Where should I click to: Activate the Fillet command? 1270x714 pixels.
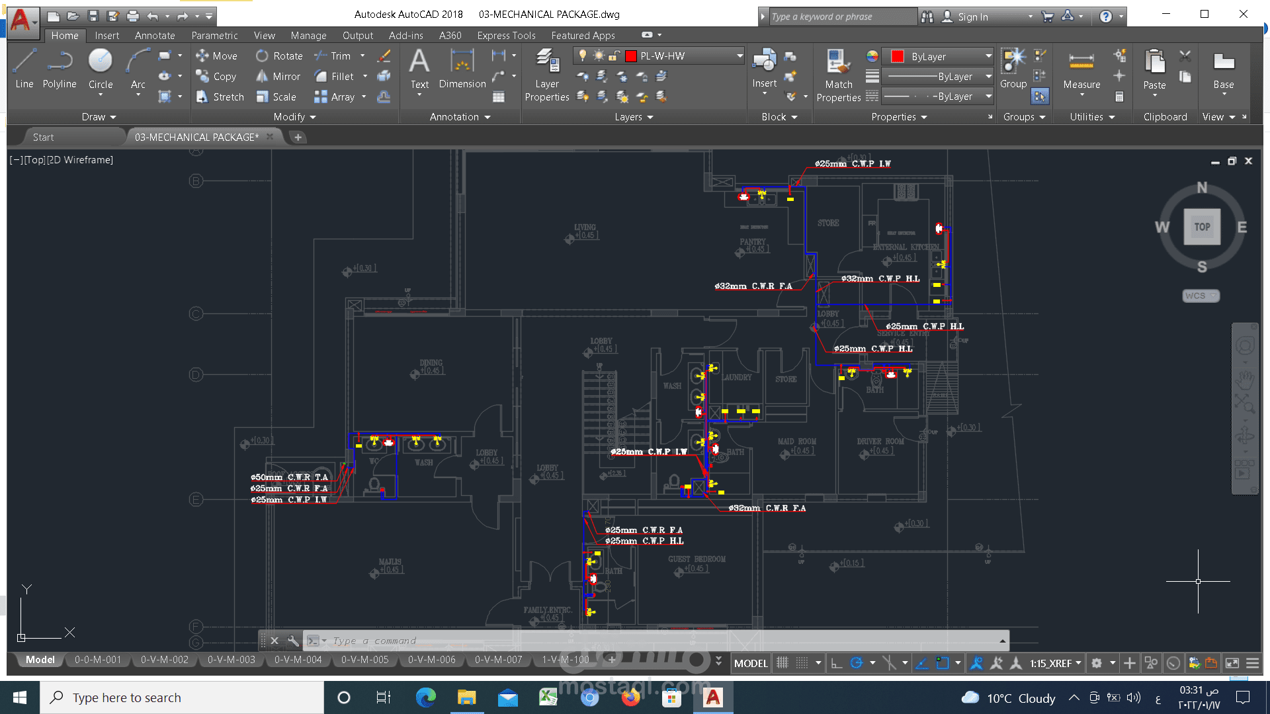(334, 77)
